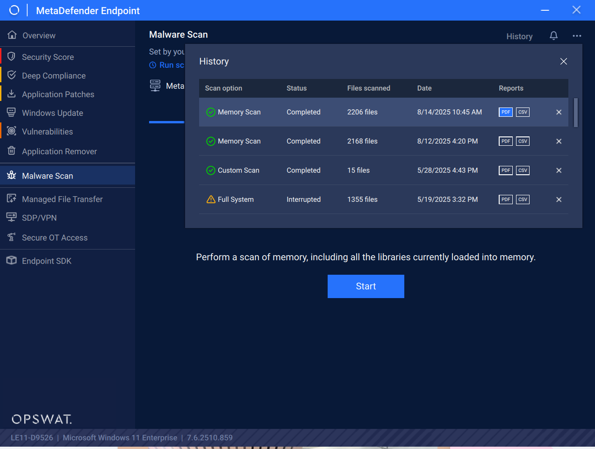Go to Overview in sidebar

pyautogui.click(x=39, y=36)
